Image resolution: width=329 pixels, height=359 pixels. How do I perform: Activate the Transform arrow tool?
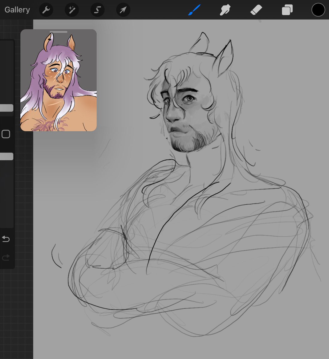tap(123, 10)
